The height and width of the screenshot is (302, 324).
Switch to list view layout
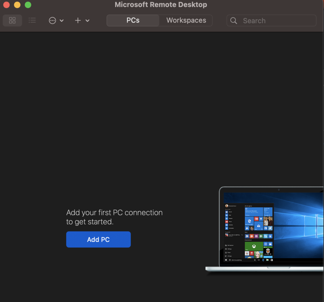[32, 20]
